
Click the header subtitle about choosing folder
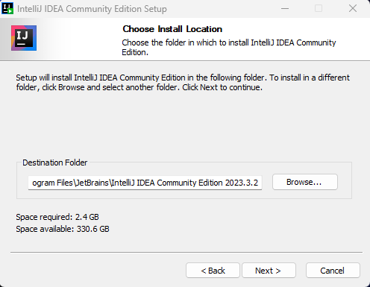[x=229, y=48]
